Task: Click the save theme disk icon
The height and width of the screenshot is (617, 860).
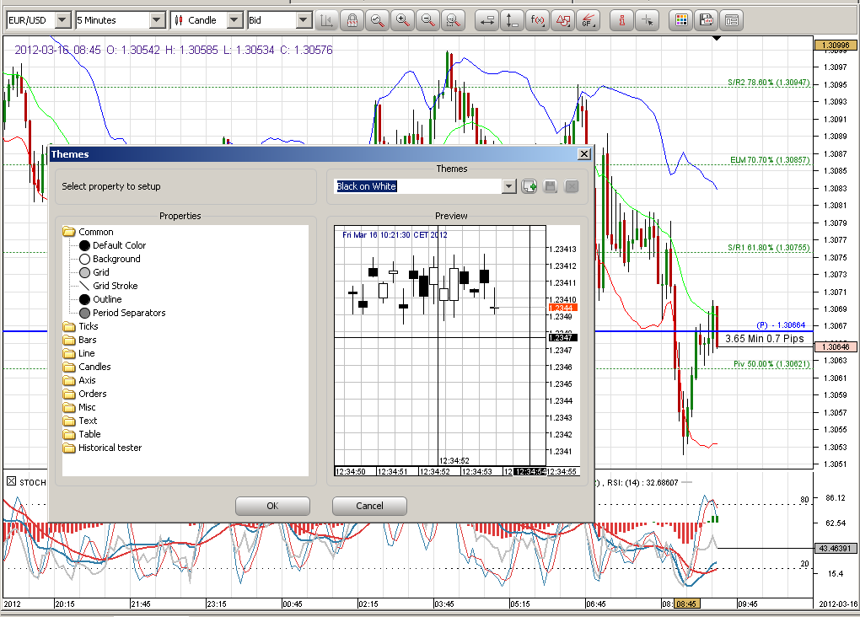Action: tap(550, 186)
